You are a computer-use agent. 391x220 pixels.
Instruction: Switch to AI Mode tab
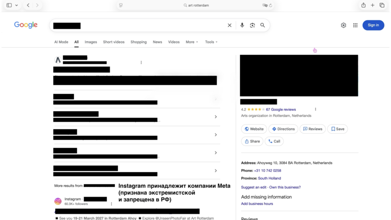[x=61, y=42]
